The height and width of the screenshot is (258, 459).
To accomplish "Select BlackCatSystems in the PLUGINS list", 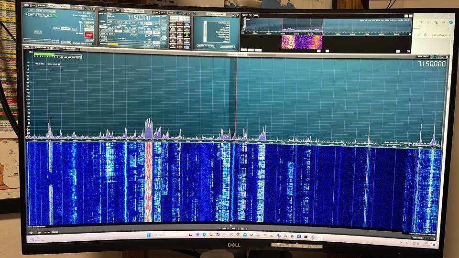I will [222, 32].
